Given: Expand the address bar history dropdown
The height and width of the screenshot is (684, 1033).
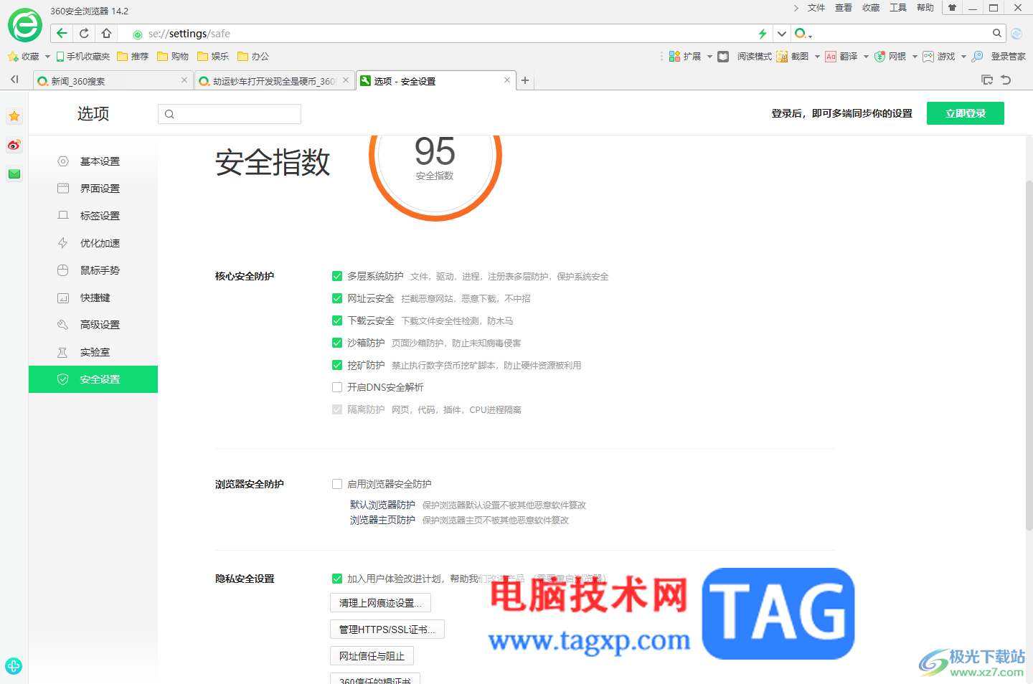Looking at the screenshot, I should pos(782,34).
